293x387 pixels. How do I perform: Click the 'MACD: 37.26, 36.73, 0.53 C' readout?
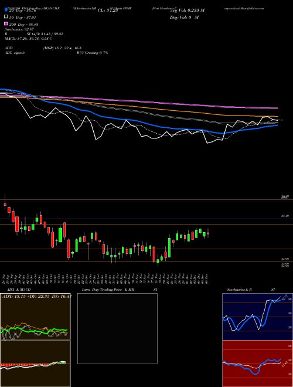click(28, 39)
